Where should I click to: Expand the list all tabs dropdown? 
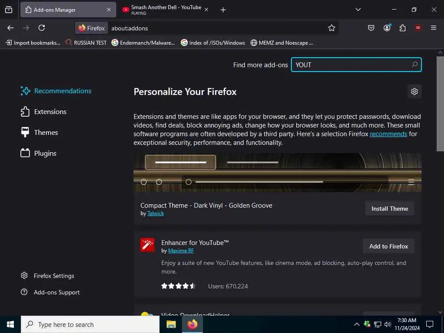pos(358,10)
